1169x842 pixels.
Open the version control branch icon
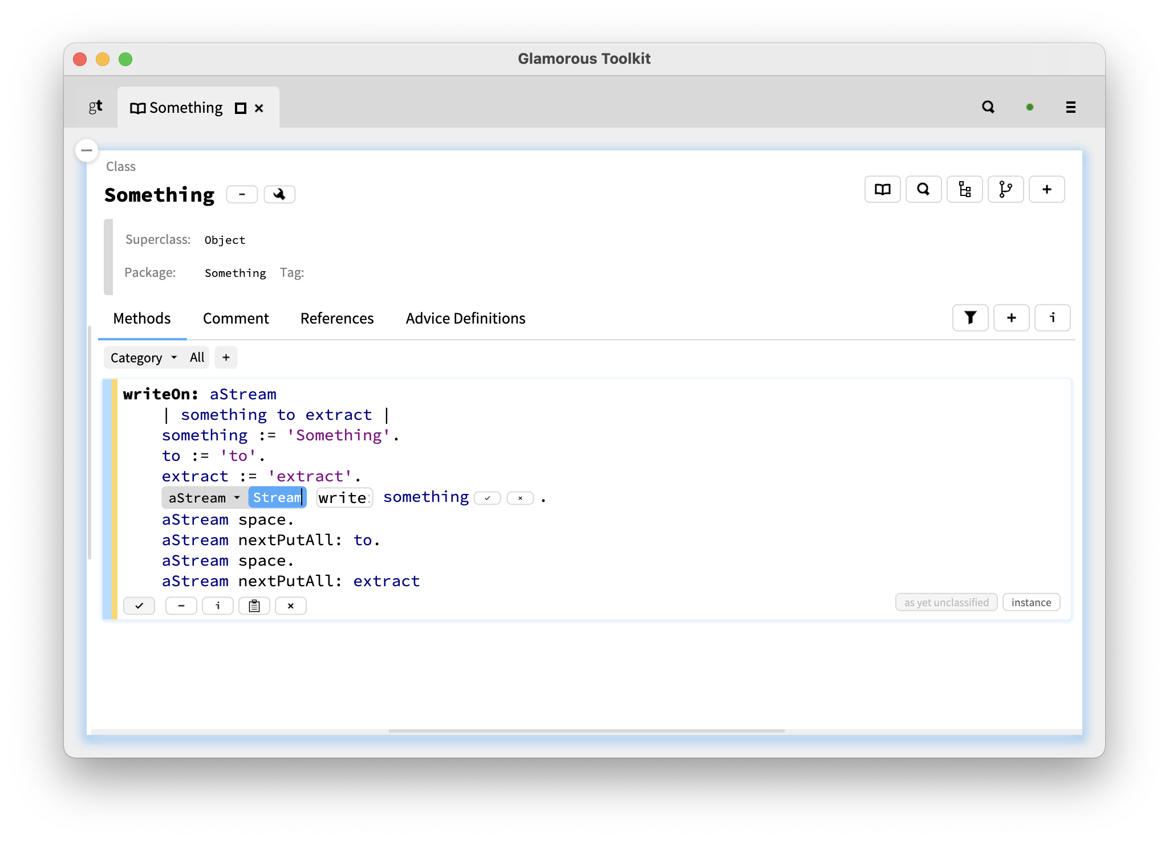click(1006, 189)
